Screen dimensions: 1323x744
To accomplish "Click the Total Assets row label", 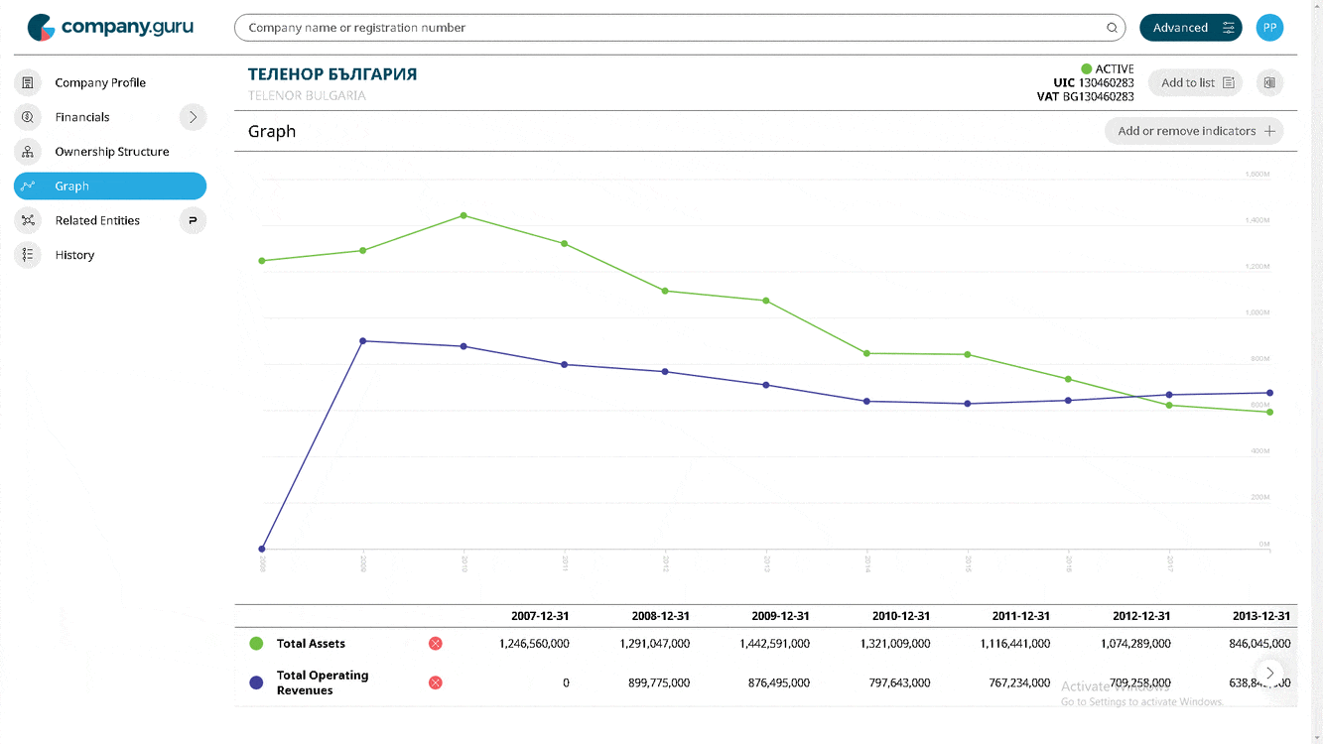I will [x=311, y=644].
